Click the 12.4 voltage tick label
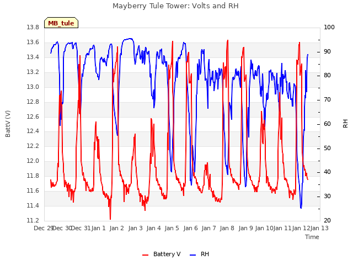Viewport: 353px width, 265px height. pos(33,131)
